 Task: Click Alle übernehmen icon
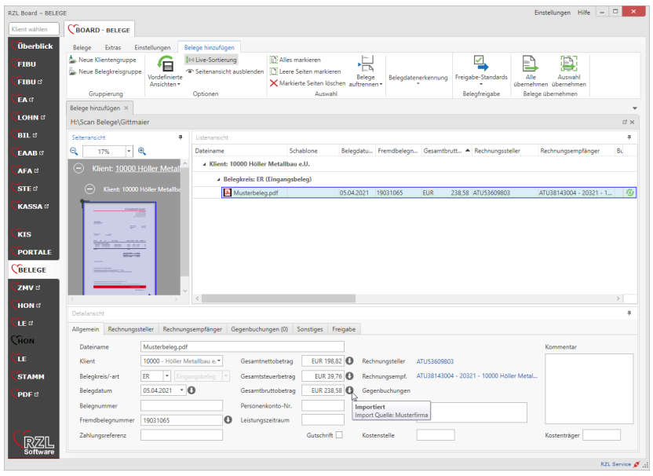click(x=531, y=64)
